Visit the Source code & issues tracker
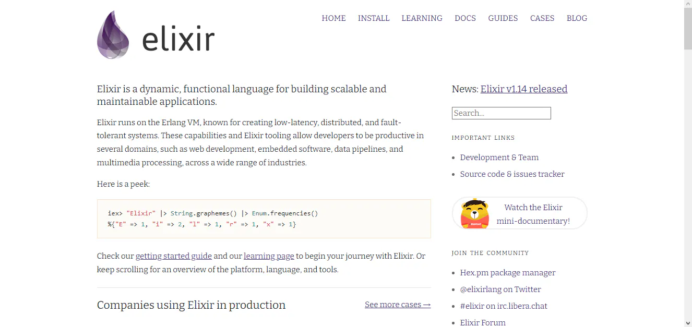Screen dimensions: 692x327 [512, 174]
